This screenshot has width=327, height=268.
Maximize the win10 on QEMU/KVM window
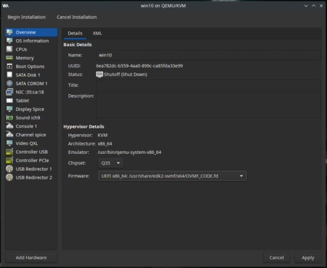point(314,6)
